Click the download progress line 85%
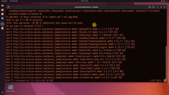 click(x=30, y=80)
